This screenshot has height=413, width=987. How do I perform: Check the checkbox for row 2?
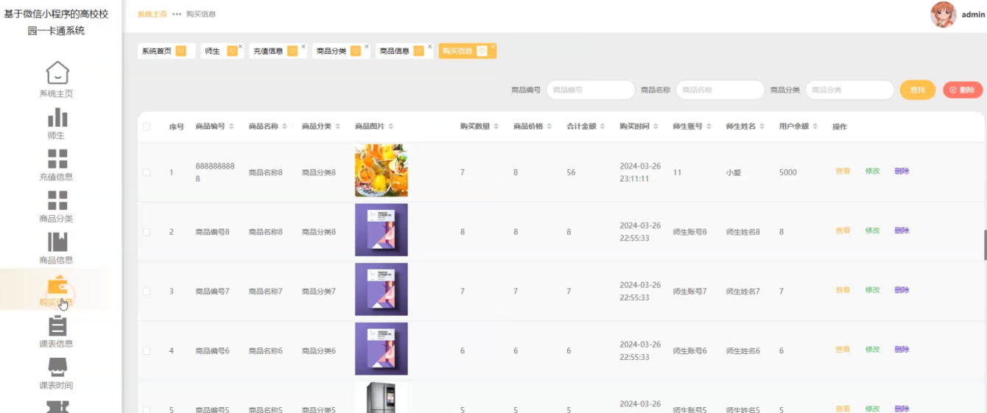coord(147,232)
